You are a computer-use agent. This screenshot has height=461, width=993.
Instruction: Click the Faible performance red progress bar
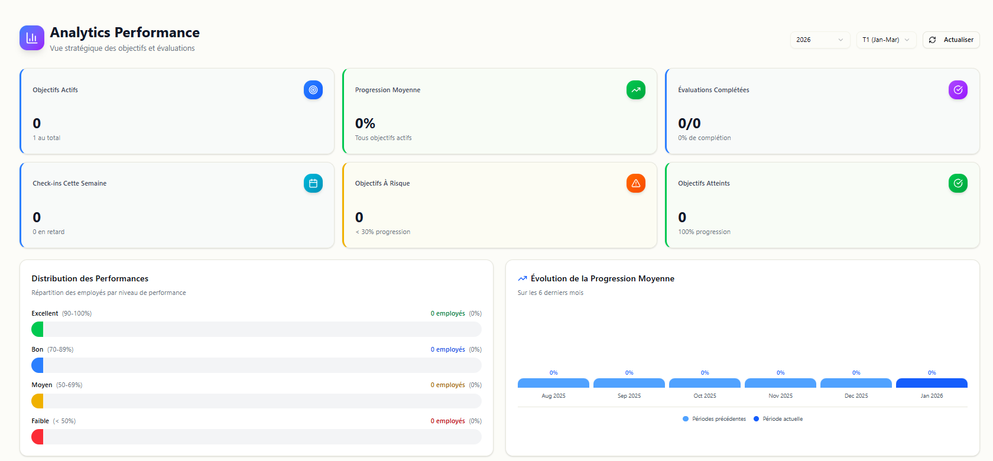coord(257,437)
